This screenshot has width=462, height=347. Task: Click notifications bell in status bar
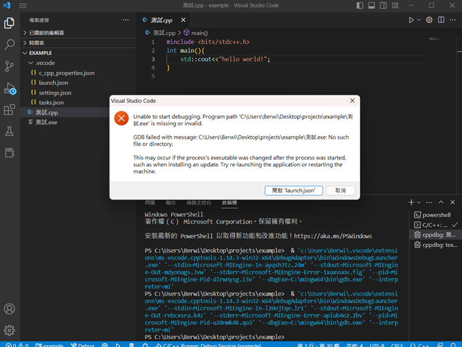(453, 344)
